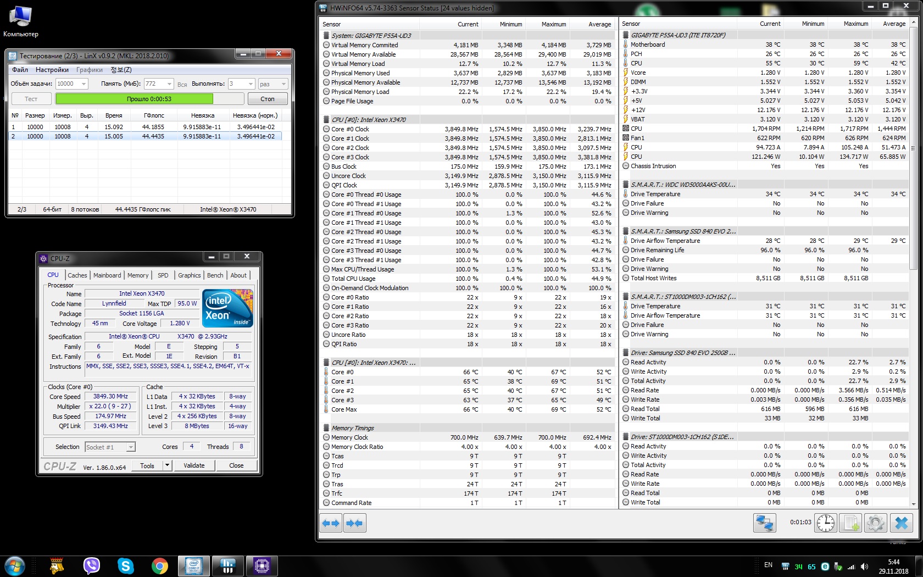This screenshot has width=923, height=577.
Task: Open the Объём задачи dropdown in LinX
Action: (x=84, y=84)
